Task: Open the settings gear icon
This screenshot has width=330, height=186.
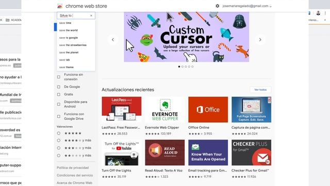Action: (218, 6)
